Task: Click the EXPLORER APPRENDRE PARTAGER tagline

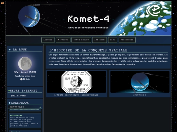Action: [x=88, y=28]
